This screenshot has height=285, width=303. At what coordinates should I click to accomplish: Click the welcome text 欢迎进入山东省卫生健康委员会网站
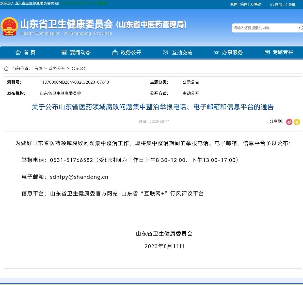point(29,4)
